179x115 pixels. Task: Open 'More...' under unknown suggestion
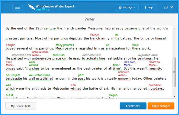[x=122, y=75]
